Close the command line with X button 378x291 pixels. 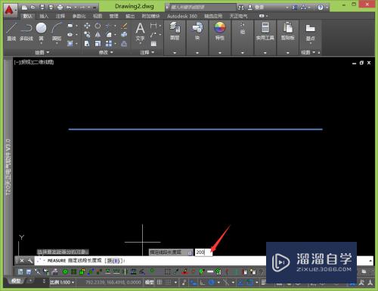tap(22, 261)
